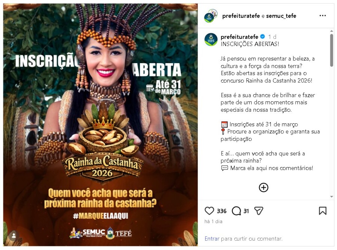Open the Rainha da Castanha post image
This screenshot has width=337, height=250.
pyautogui.click(x=100, y=125)
